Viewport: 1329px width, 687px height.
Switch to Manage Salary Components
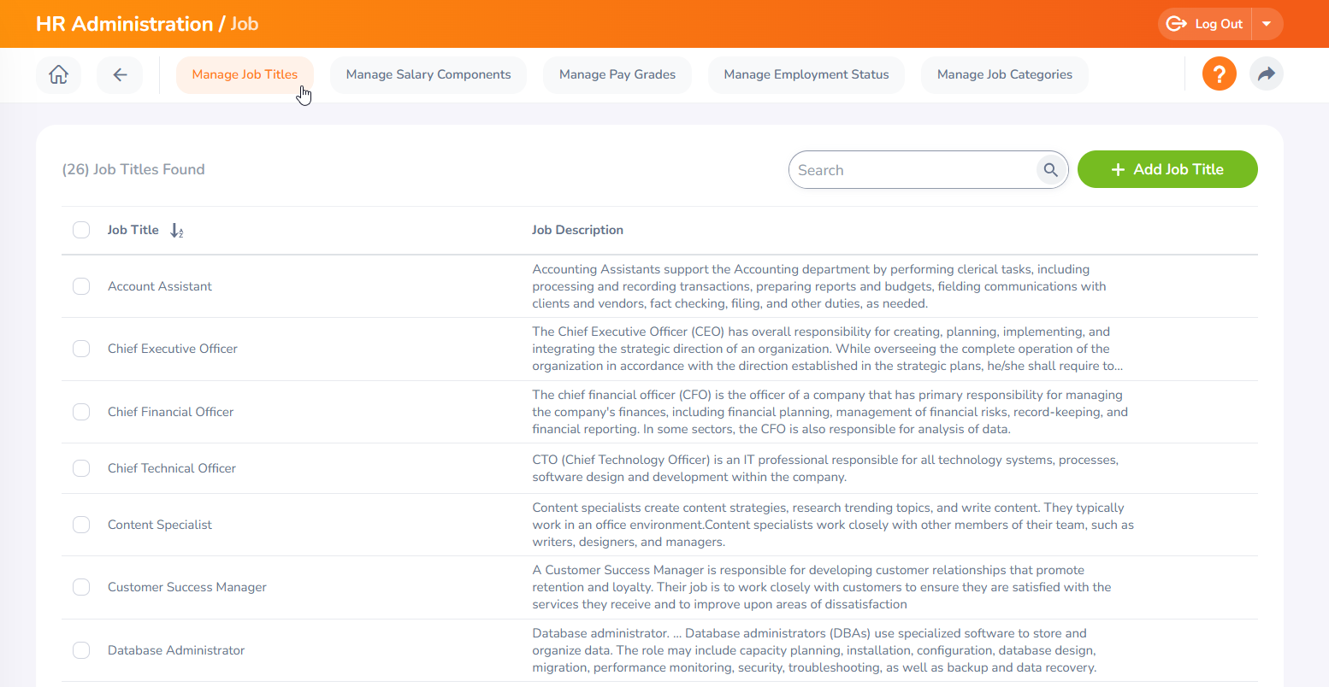coord(428,74)
